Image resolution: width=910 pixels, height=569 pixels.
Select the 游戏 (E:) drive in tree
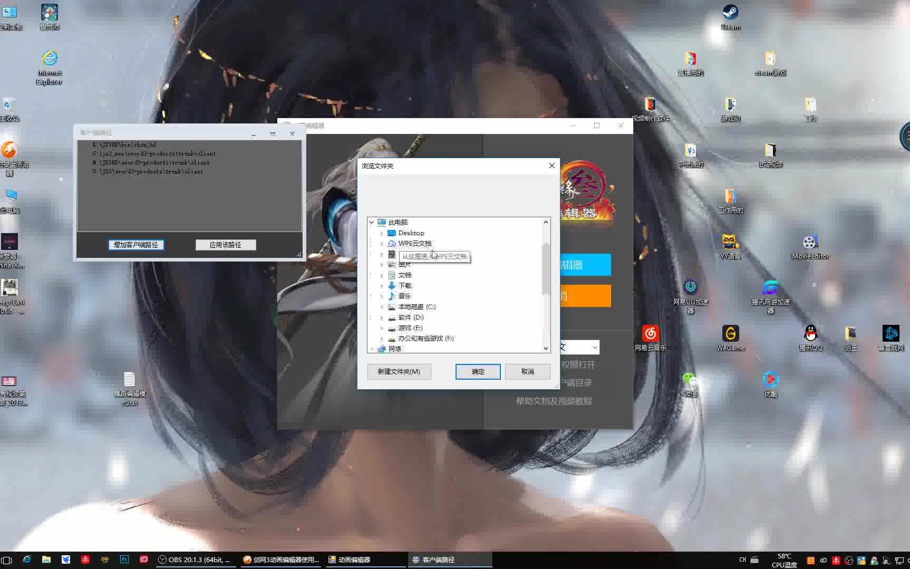point(410,328)
